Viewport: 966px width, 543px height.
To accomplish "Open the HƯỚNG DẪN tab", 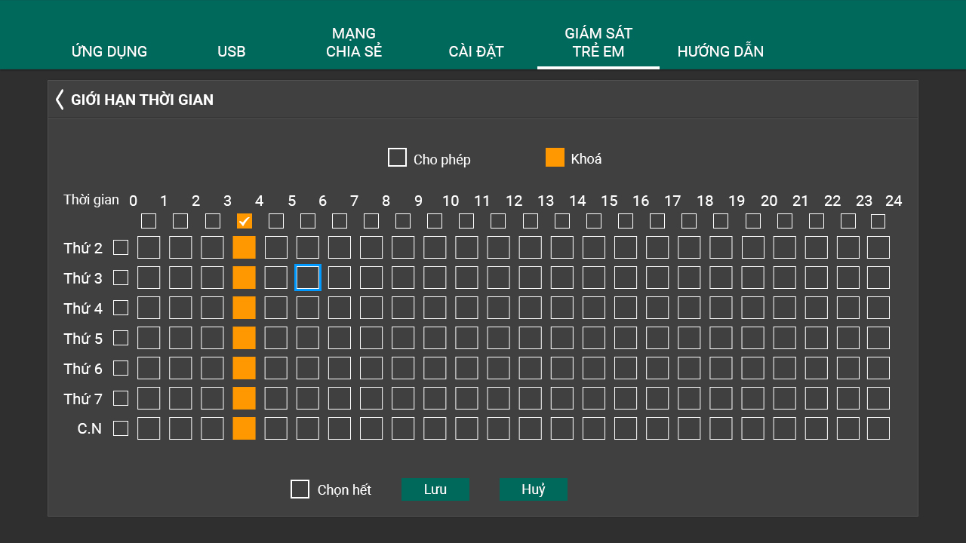I will [720, 51].
